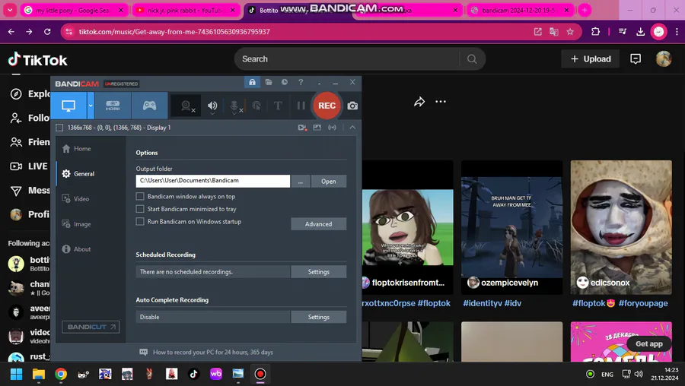
Task: Open the Video tab in Bandicam sidebar
Action: point(76,199)
